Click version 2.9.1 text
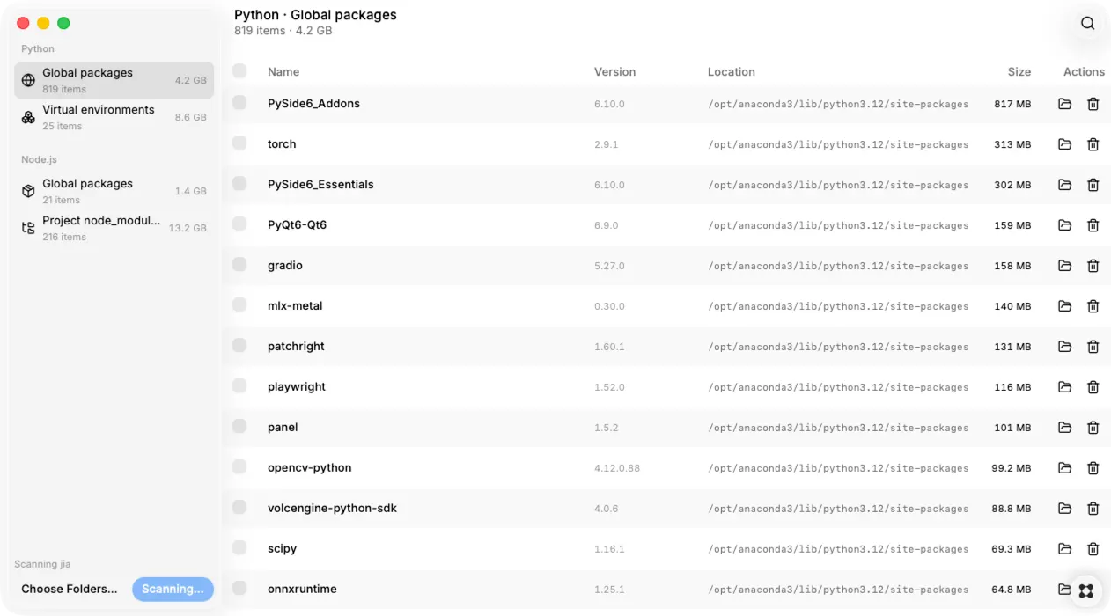 607,144
